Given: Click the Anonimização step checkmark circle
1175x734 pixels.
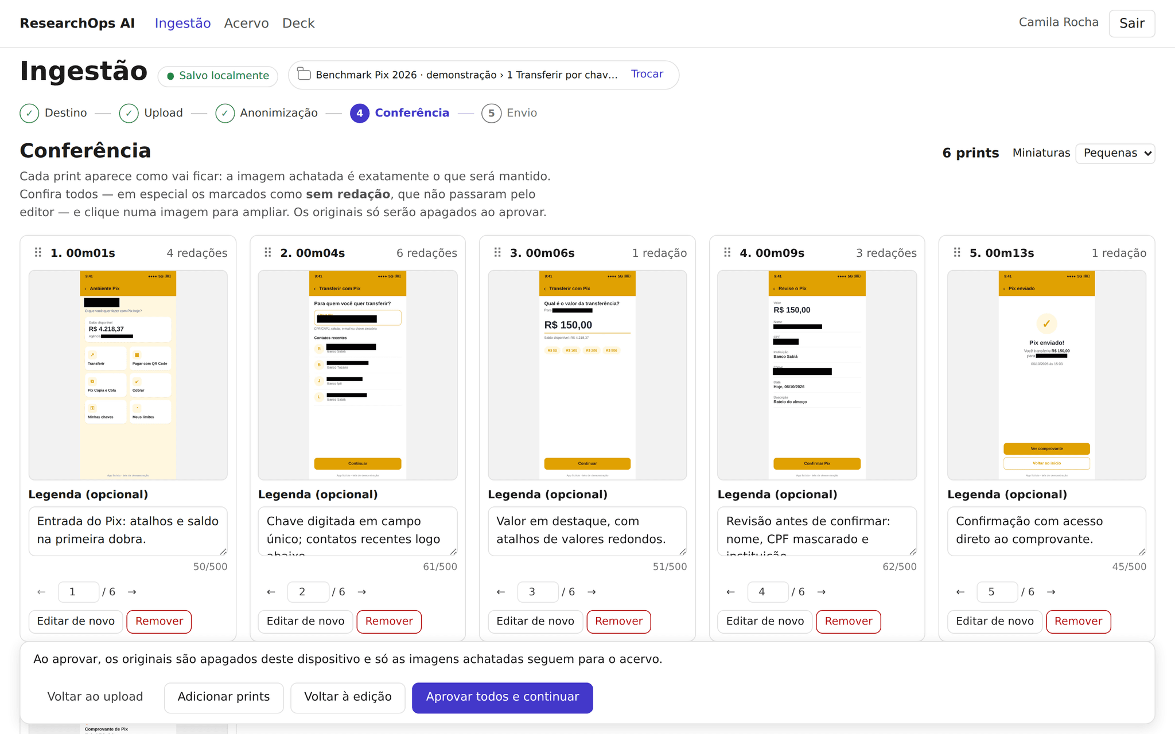Looking at the screenshot, I should [225, 113].
